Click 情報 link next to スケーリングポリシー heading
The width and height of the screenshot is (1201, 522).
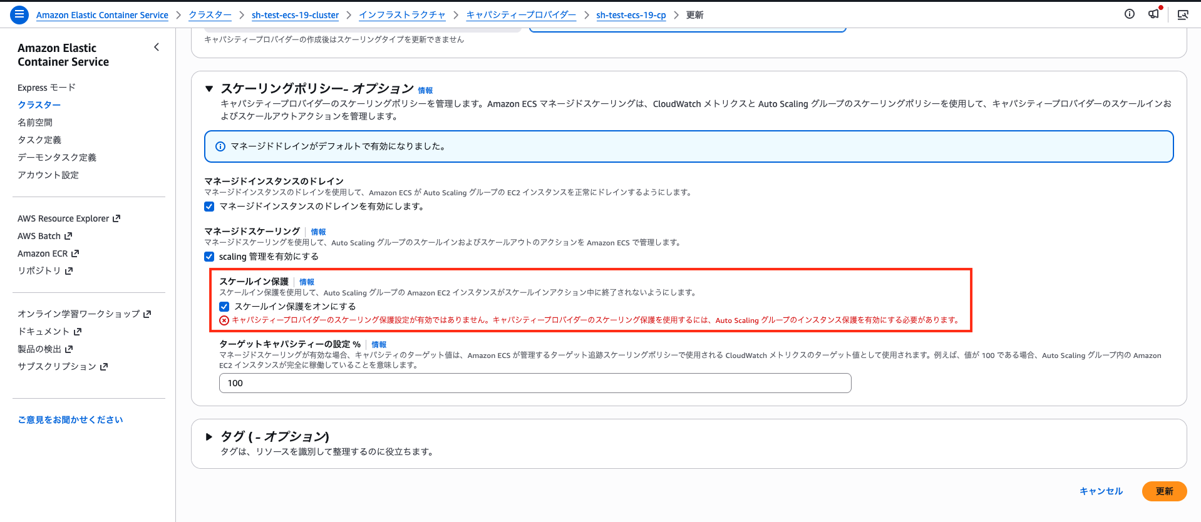[425, 91]
